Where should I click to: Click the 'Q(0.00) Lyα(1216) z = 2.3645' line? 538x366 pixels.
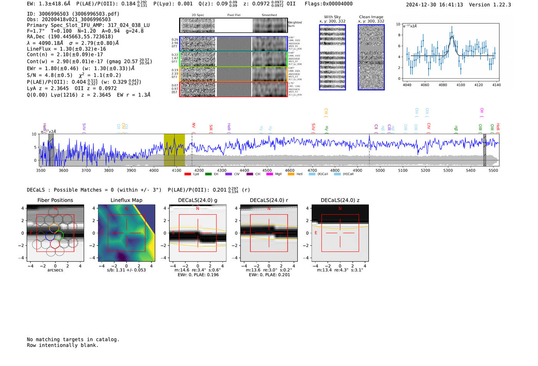click(x=89, y=95)
